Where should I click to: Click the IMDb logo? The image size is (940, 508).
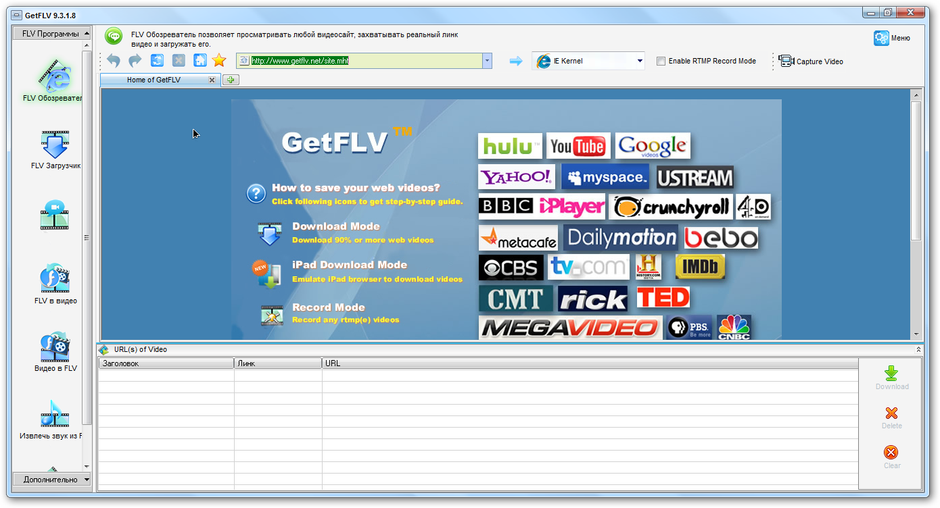[x=700, y=268]
